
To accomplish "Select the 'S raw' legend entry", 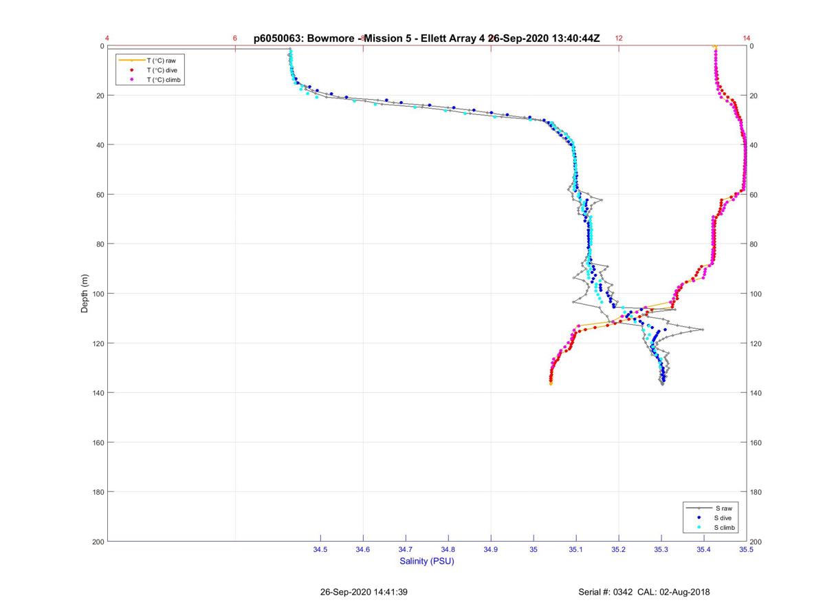I will 710,508.
